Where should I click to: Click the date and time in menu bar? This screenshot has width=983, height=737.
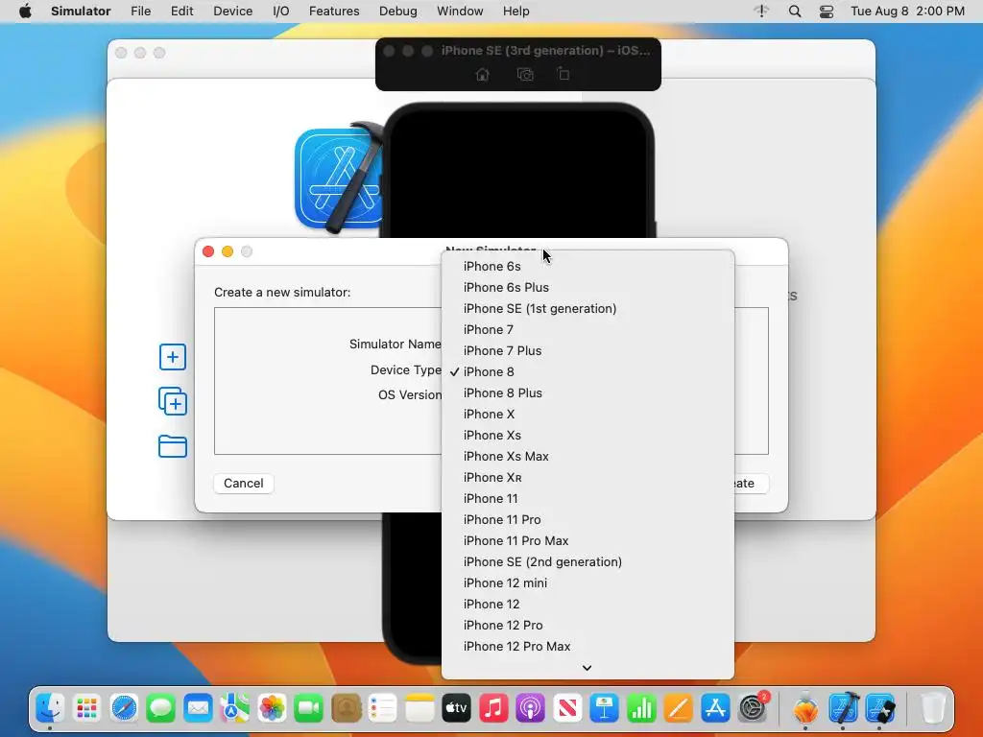coord(907,12)
